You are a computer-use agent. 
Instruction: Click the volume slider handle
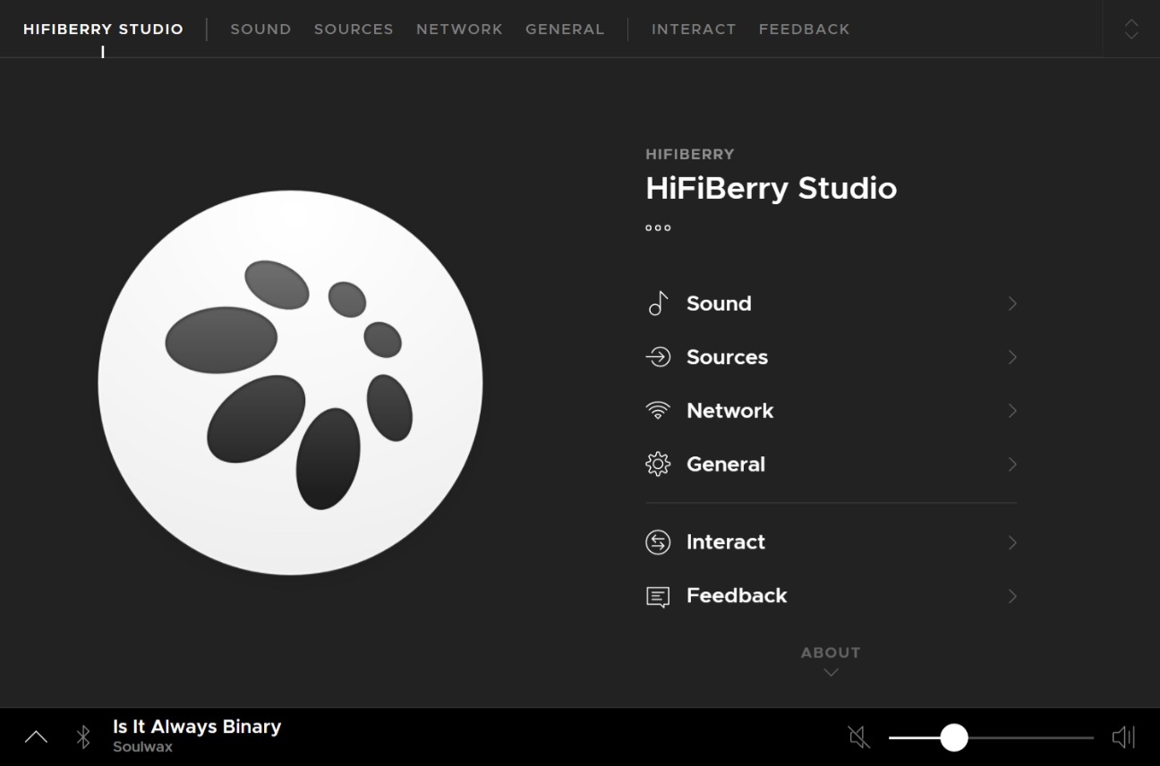tap(954, 737)
